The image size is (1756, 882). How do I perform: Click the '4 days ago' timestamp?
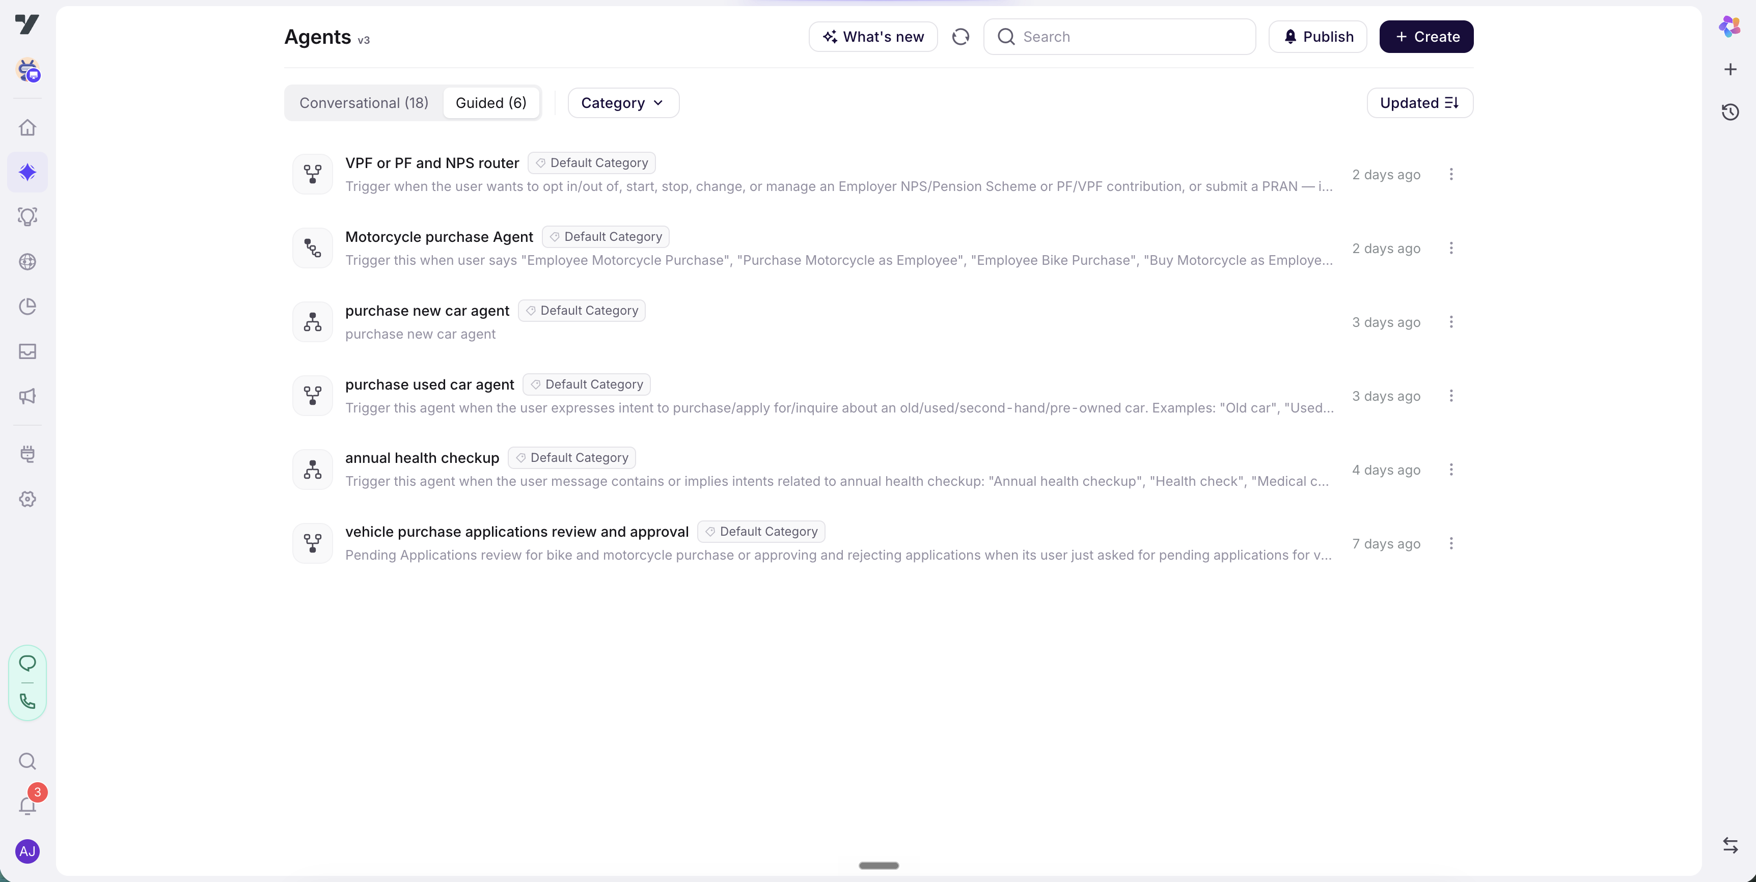coord(1386,471)
